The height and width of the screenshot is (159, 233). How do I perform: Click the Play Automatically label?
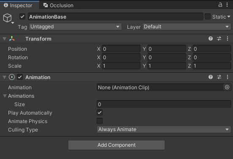30,113
